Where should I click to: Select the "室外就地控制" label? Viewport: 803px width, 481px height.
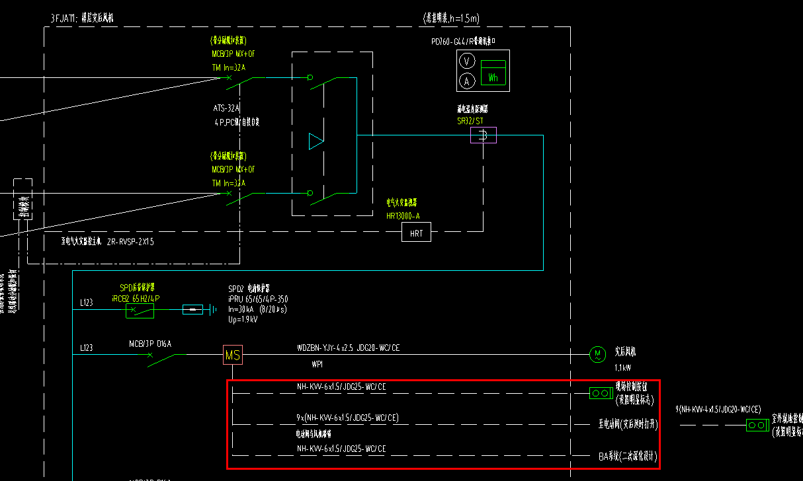787,419
